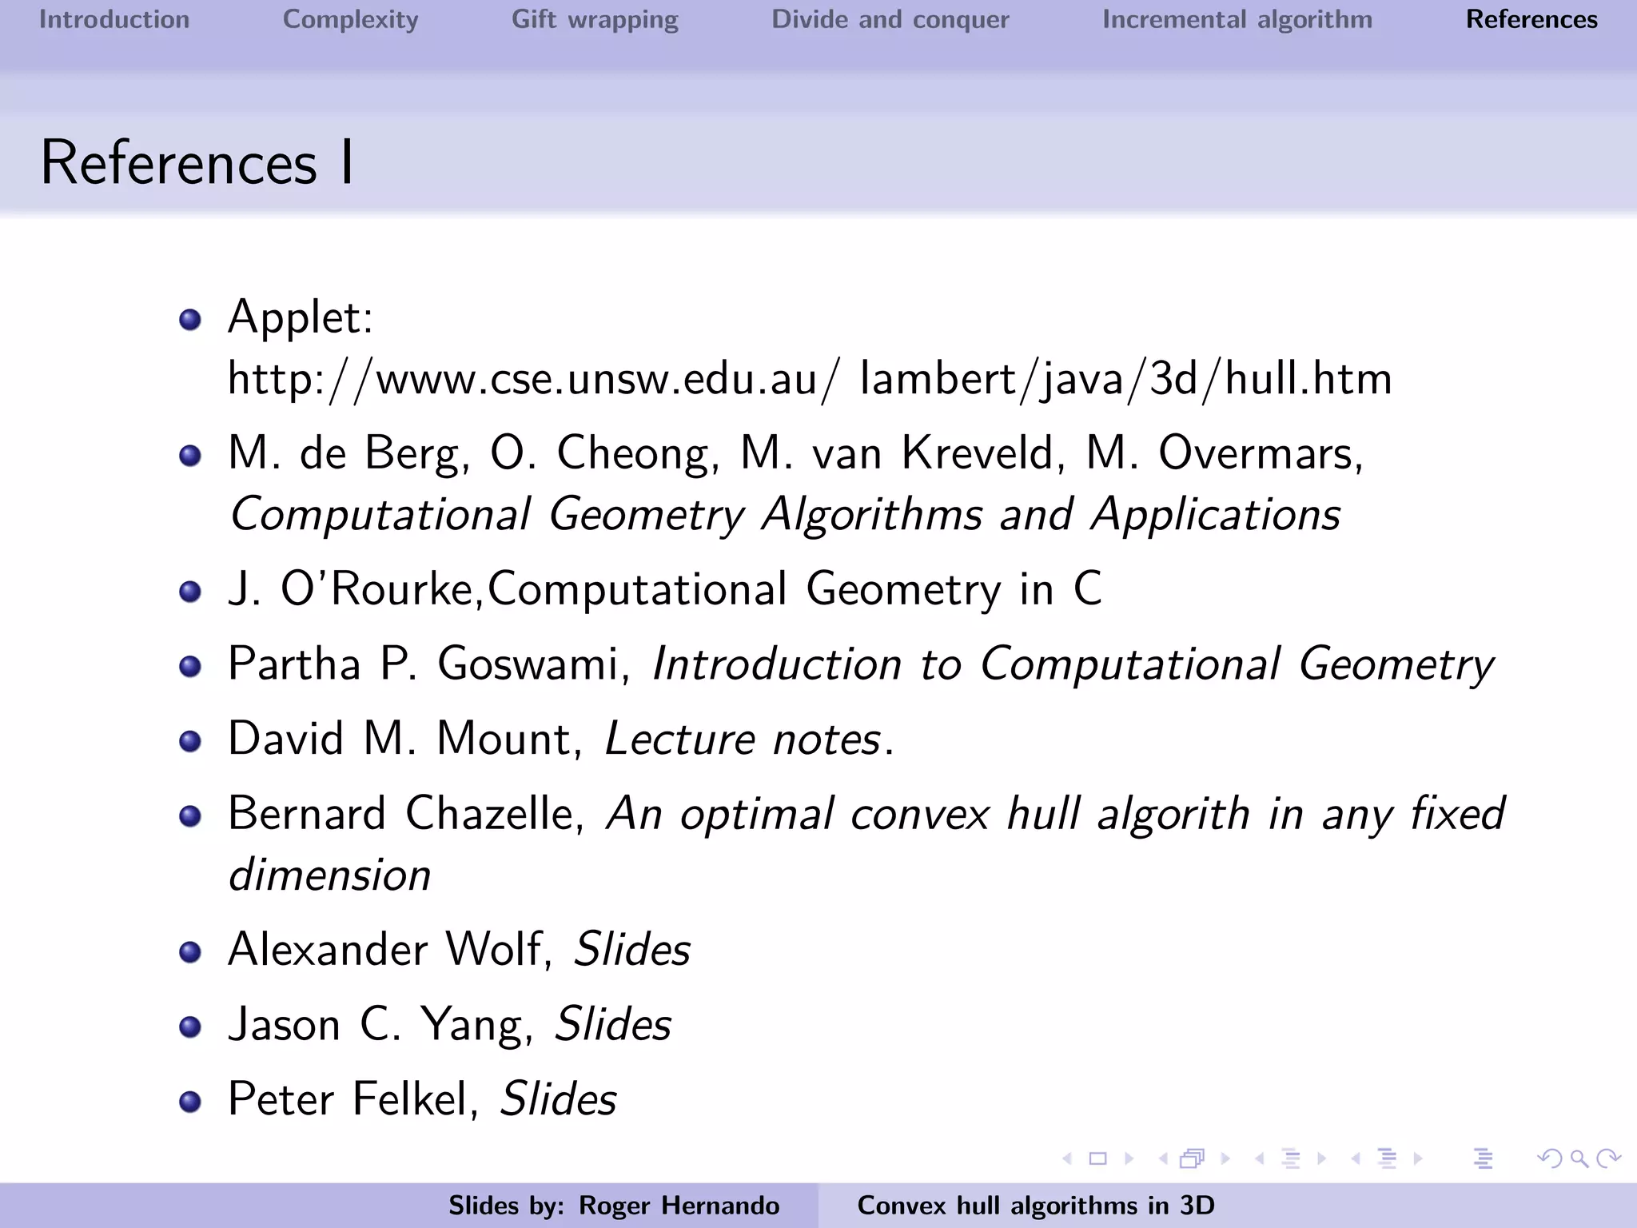
Task: Click footer 'Slides by: Roger Hernando'
Action: coord(614,1205)
